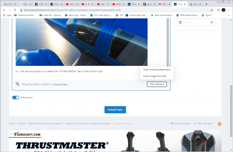This screenshot has width=233, height=152.
Task: Open the Chrome profile avatar
Action: [x=223, y=10]
